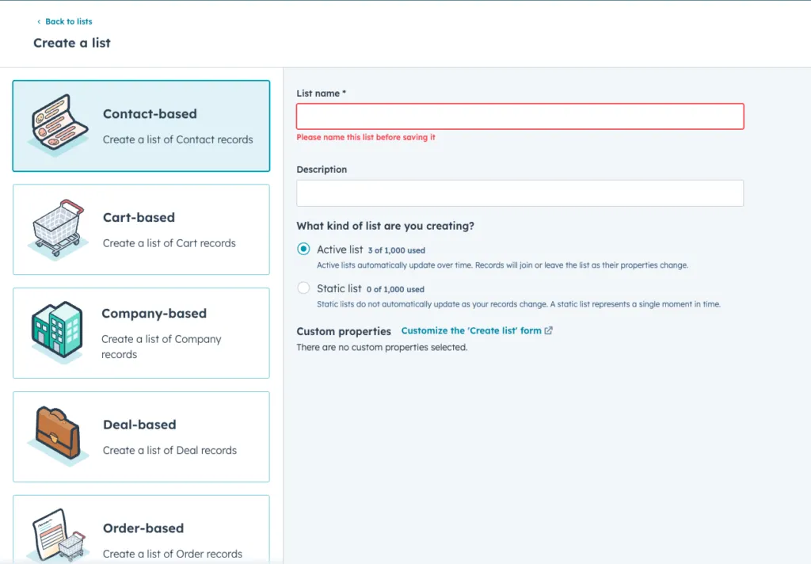Select the Static list radio button
The image size is (811, 564).
click(x=303, y=288)
